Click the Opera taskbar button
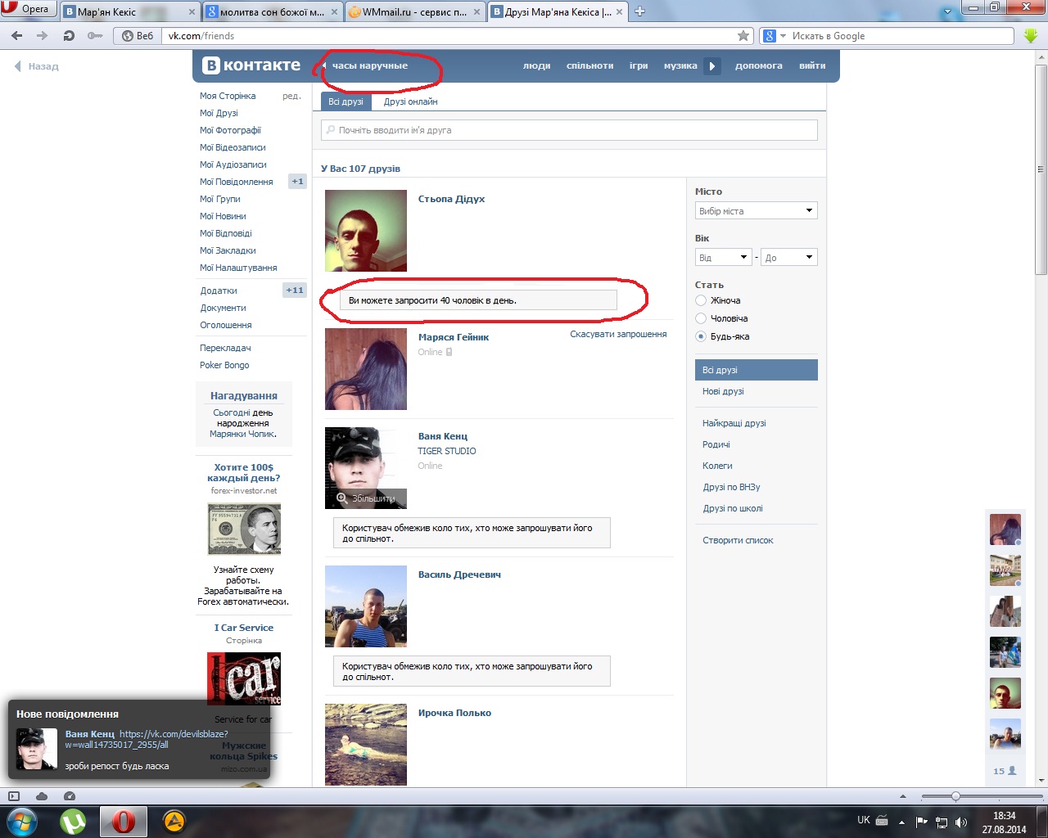 [124, 822]
